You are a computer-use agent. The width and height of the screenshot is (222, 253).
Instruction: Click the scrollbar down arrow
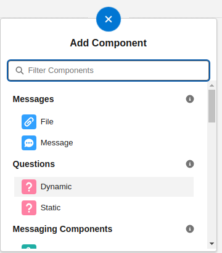coord(212,244)
